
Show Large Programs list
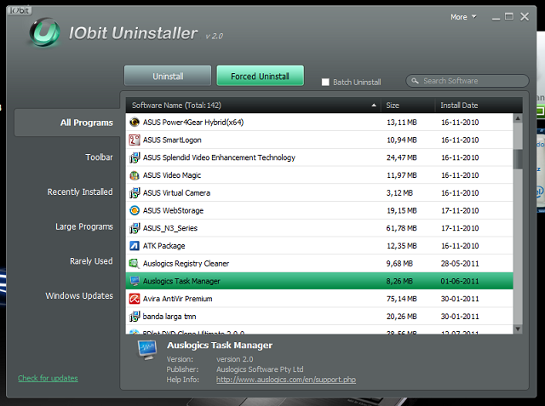[x=84, y=226]
